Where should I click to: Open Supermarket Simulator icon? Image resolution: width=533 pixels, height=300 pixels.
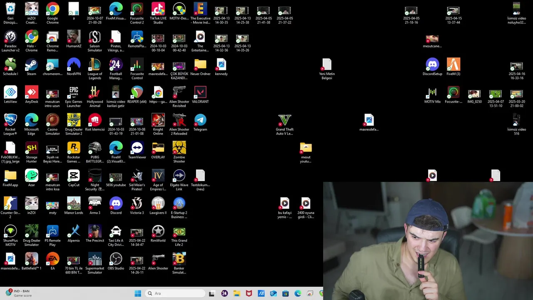click(95, 263)
